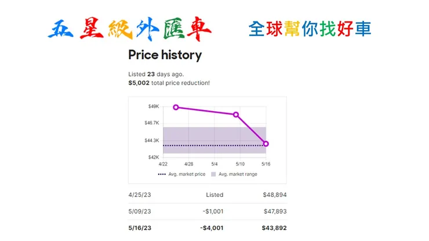Screen dimensions: 429x241
Task: Click the 五星級外匯車 title logo
Action: [130, 29]
